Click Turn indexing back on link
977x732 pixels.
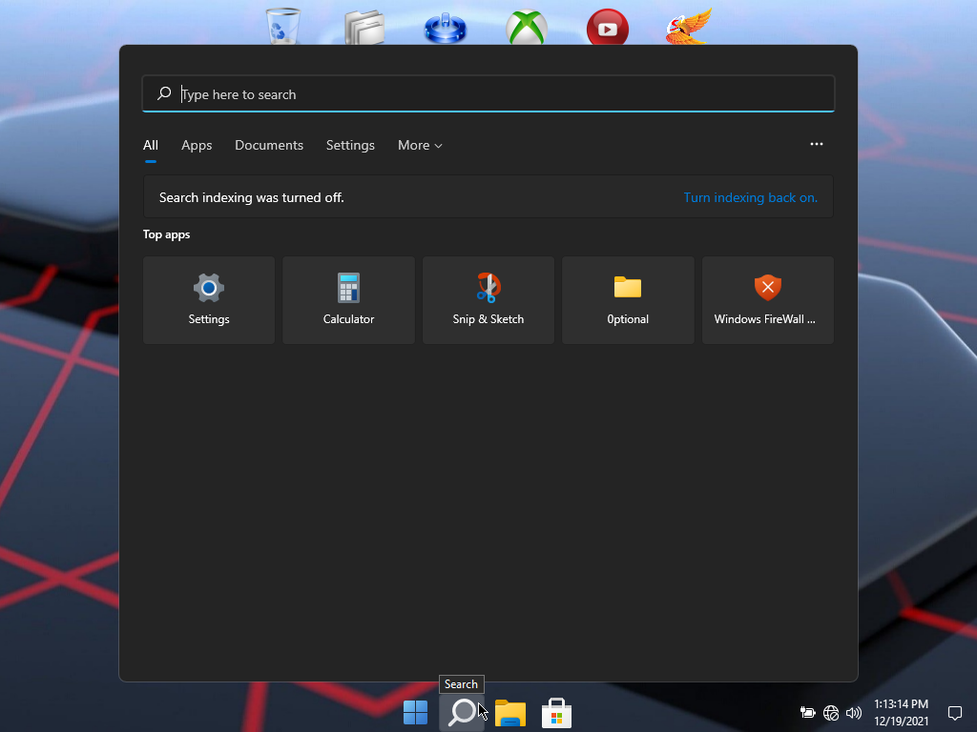tap(750, 197)
